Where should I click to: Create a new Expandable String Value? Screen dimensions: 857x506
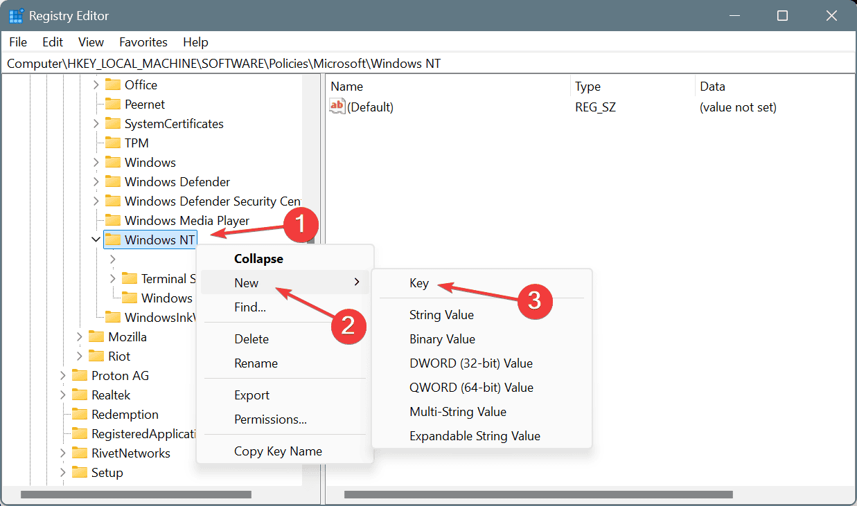(x=481, y=435)
